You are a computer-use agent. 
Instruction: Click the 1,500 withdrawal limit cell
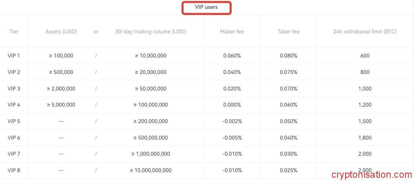tap(365, 121)
